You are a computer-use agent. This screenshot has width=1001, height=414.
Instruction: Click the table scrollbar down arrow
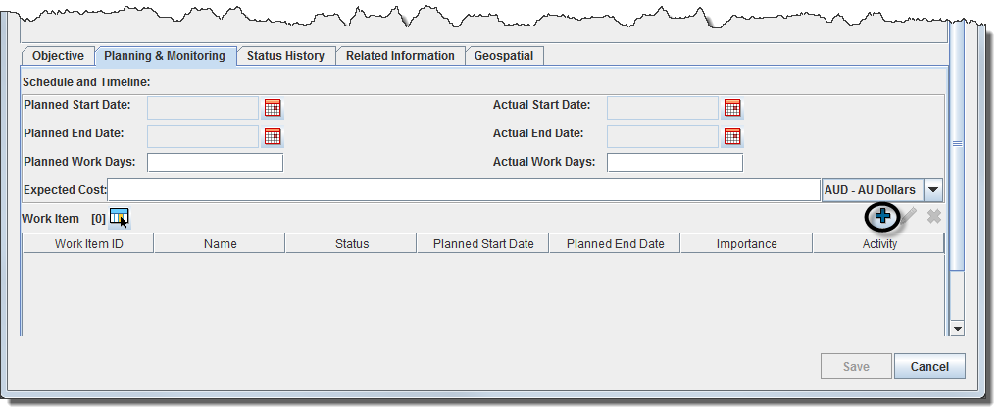point(958,328)
